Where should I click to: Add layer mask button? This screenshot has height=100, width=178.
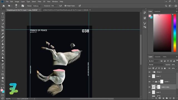point(160,98)
